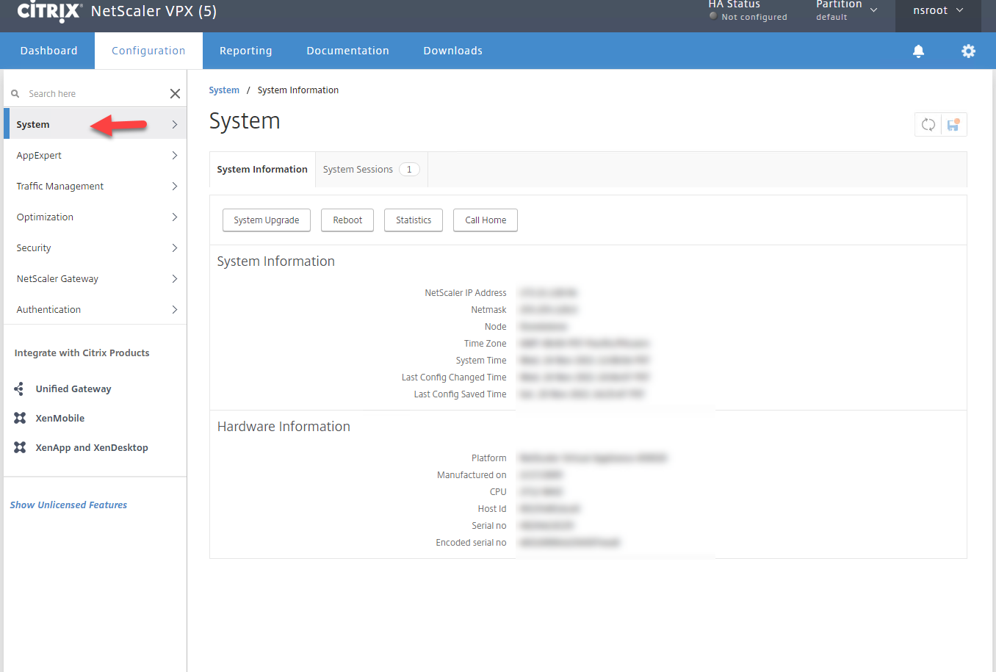Screen dimensions: 996x672
Task: Click the XenMobile icon
Action: click(20, 418)
